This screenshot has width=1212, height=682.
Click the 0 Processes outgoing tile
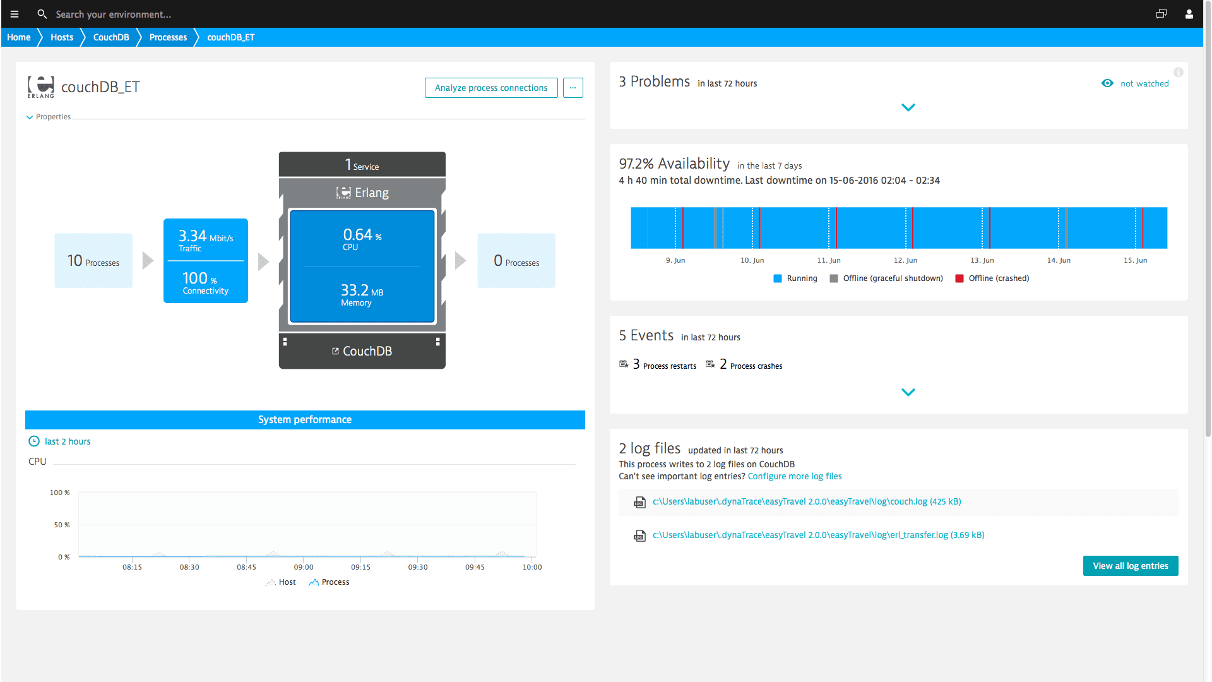[516, 261]
